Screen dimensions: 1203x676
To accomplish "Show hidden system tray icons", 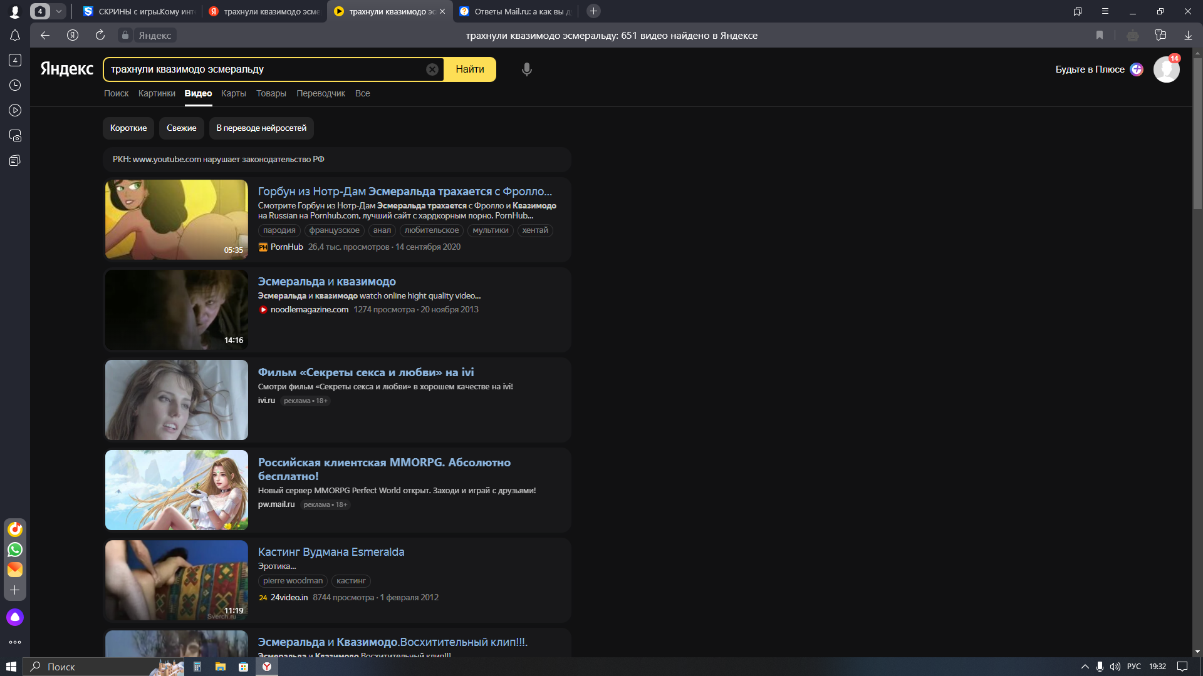I will point(1085,667).
